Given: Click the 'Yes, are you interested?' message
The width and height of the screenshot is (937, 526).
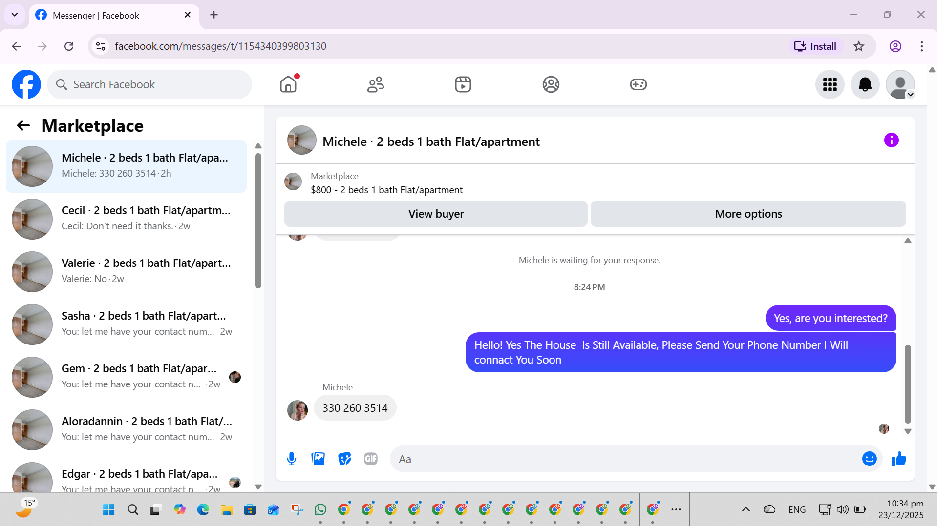Looking at the screenshot, I should pos(831,318).
